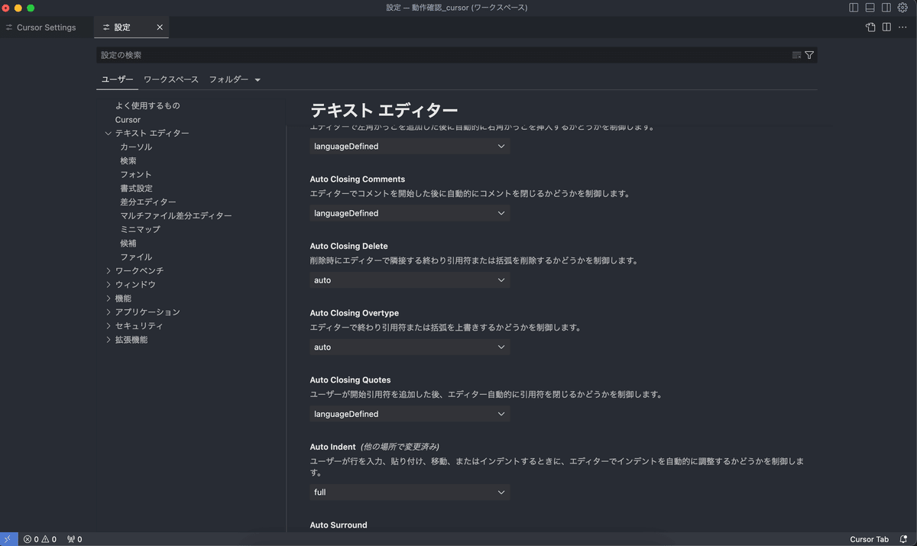The height and width of the screenshot is (546, 917).
Task: Click the Remote Connection icon in status bar
Action: (x=8, y=539)
